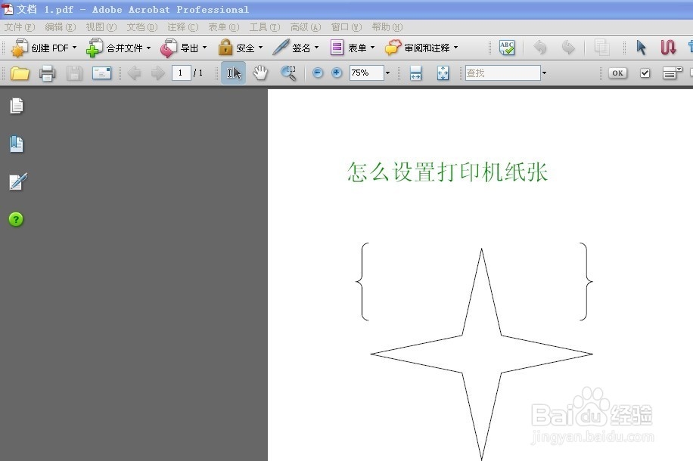The height and width of the screenshot is (461, 693).
Task: Select the Hand tool
Action: (x=259, y=73)
